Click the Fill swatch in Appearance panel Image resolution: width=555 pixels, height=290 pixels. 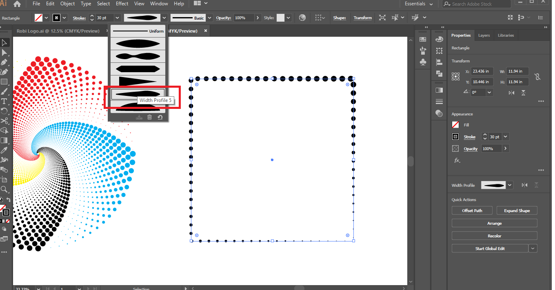pos(455,125)
